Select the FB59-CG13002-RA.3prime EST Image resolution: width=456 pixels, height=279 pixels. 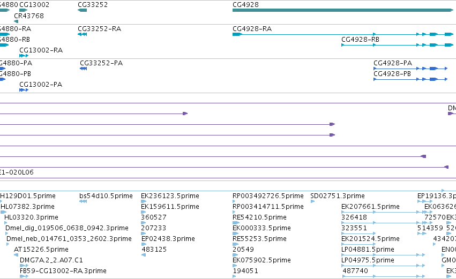coord(63,271)
